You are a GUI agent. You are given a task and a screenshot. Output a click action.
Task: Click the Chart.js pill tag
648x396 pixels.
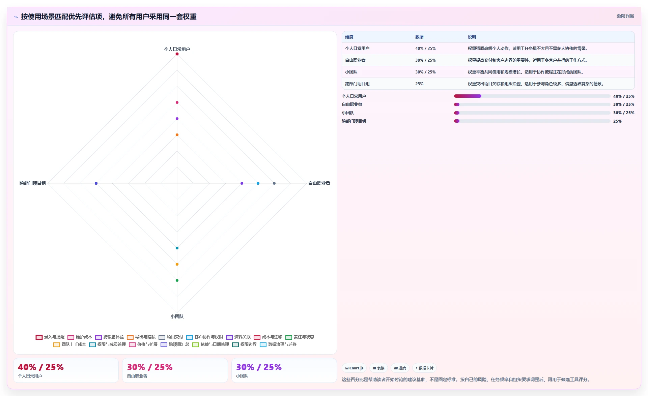354,368
